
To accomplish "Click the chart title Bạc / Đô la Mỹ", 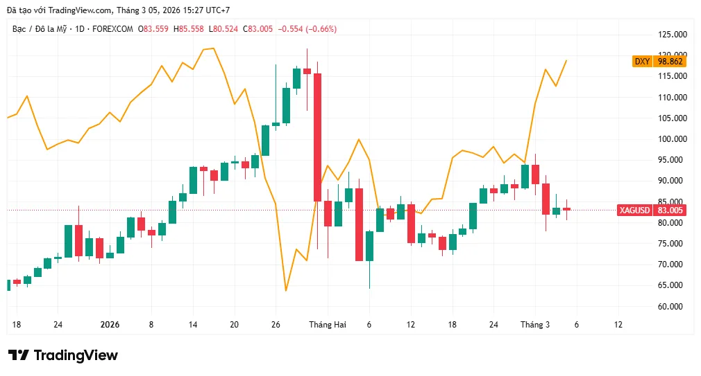I will [x=40, y=29].
